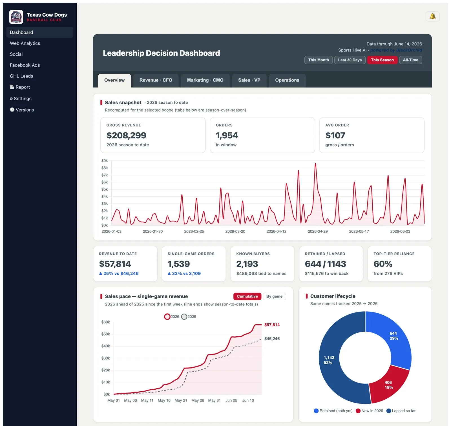Open GHL Leads in the sidebar
This screenshot has height=426, width=451.
coord(40,76)
